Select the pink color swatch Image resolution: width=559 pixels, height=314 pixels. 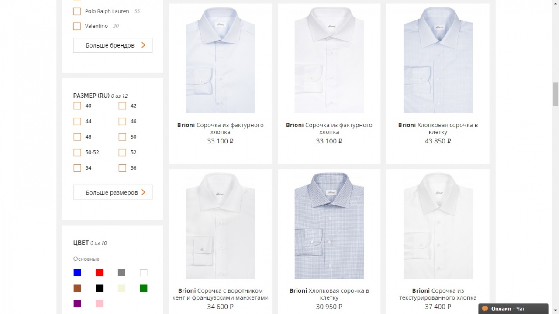tap(100, 304)
